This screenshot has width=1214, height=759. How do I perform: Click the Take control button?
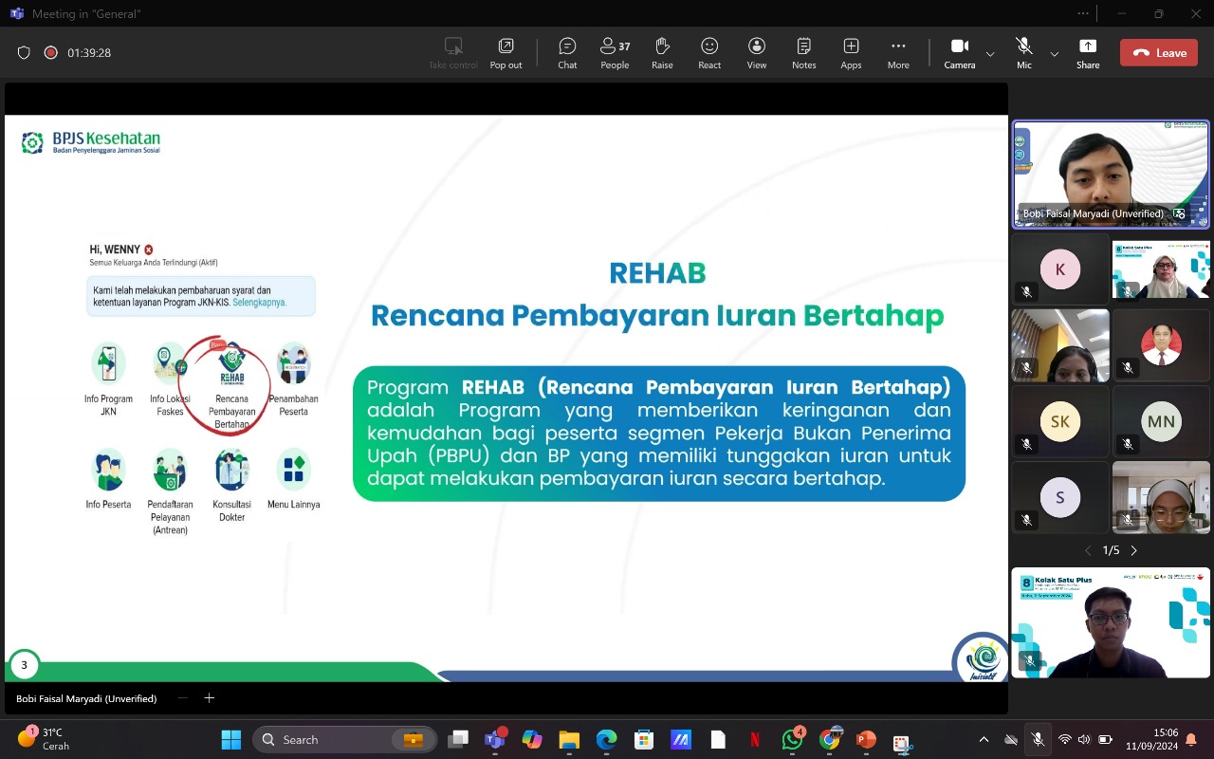click(453, 53)
